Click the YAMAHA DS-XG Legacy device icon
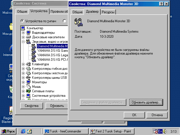The image size is (180, 135). click(34, 55)
